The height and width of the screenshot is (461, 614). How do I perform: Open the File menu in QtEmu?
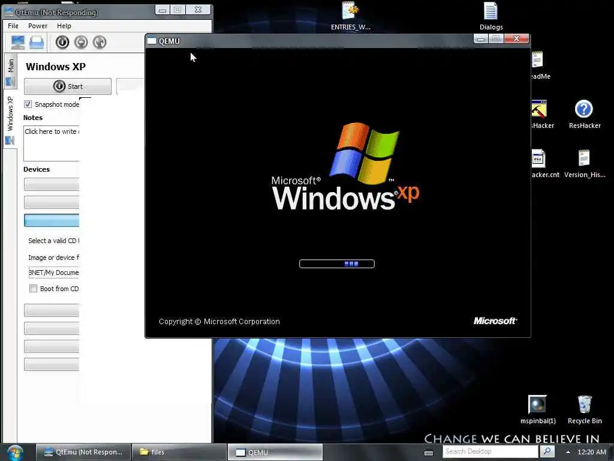pos(13,26)
